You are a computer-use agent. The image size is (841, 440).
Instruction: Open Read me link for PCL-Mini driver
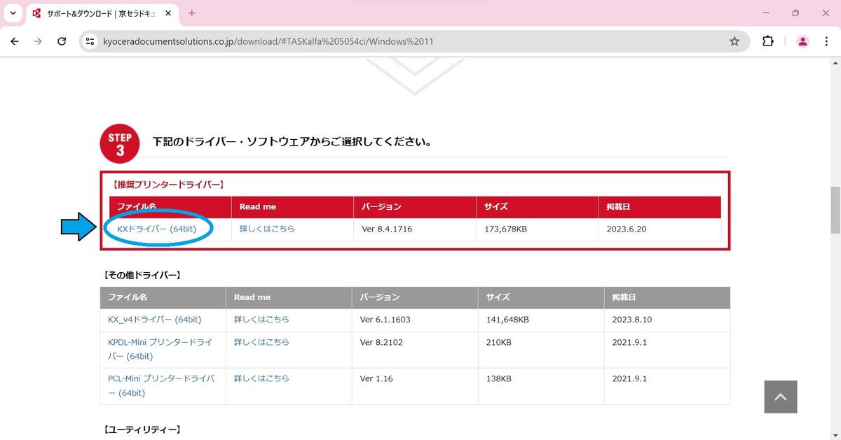pos(261,378)
